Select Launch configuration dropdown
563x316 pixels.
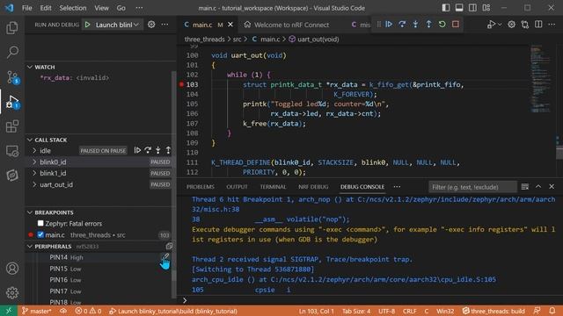click(116, 25)
